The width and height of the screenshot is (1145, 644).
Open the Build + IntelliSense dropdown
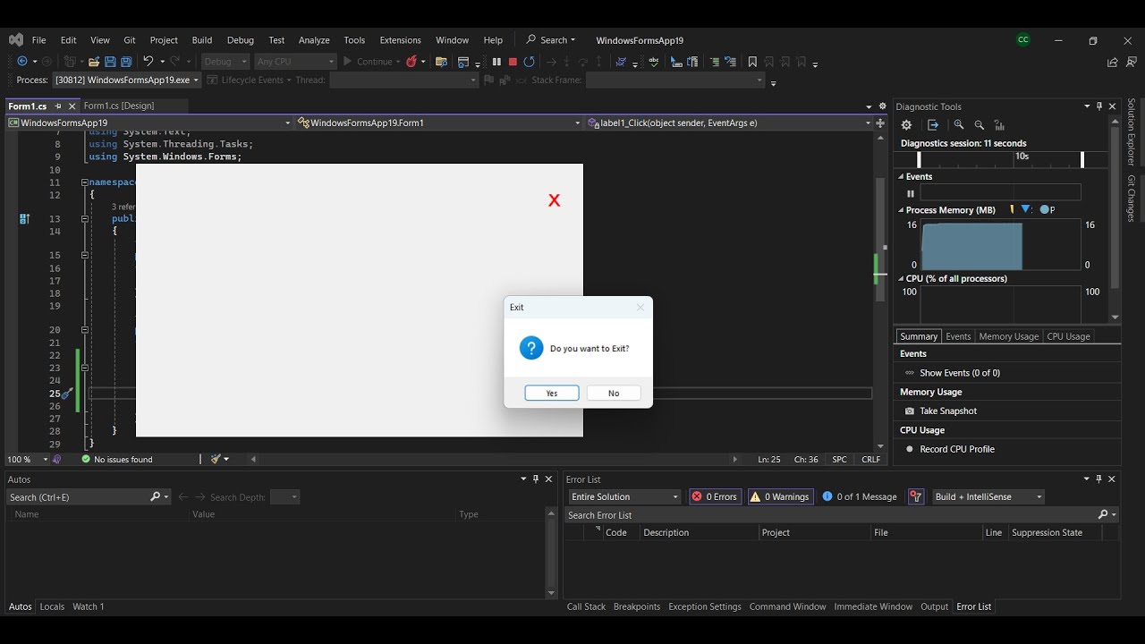tap(988, 496)
